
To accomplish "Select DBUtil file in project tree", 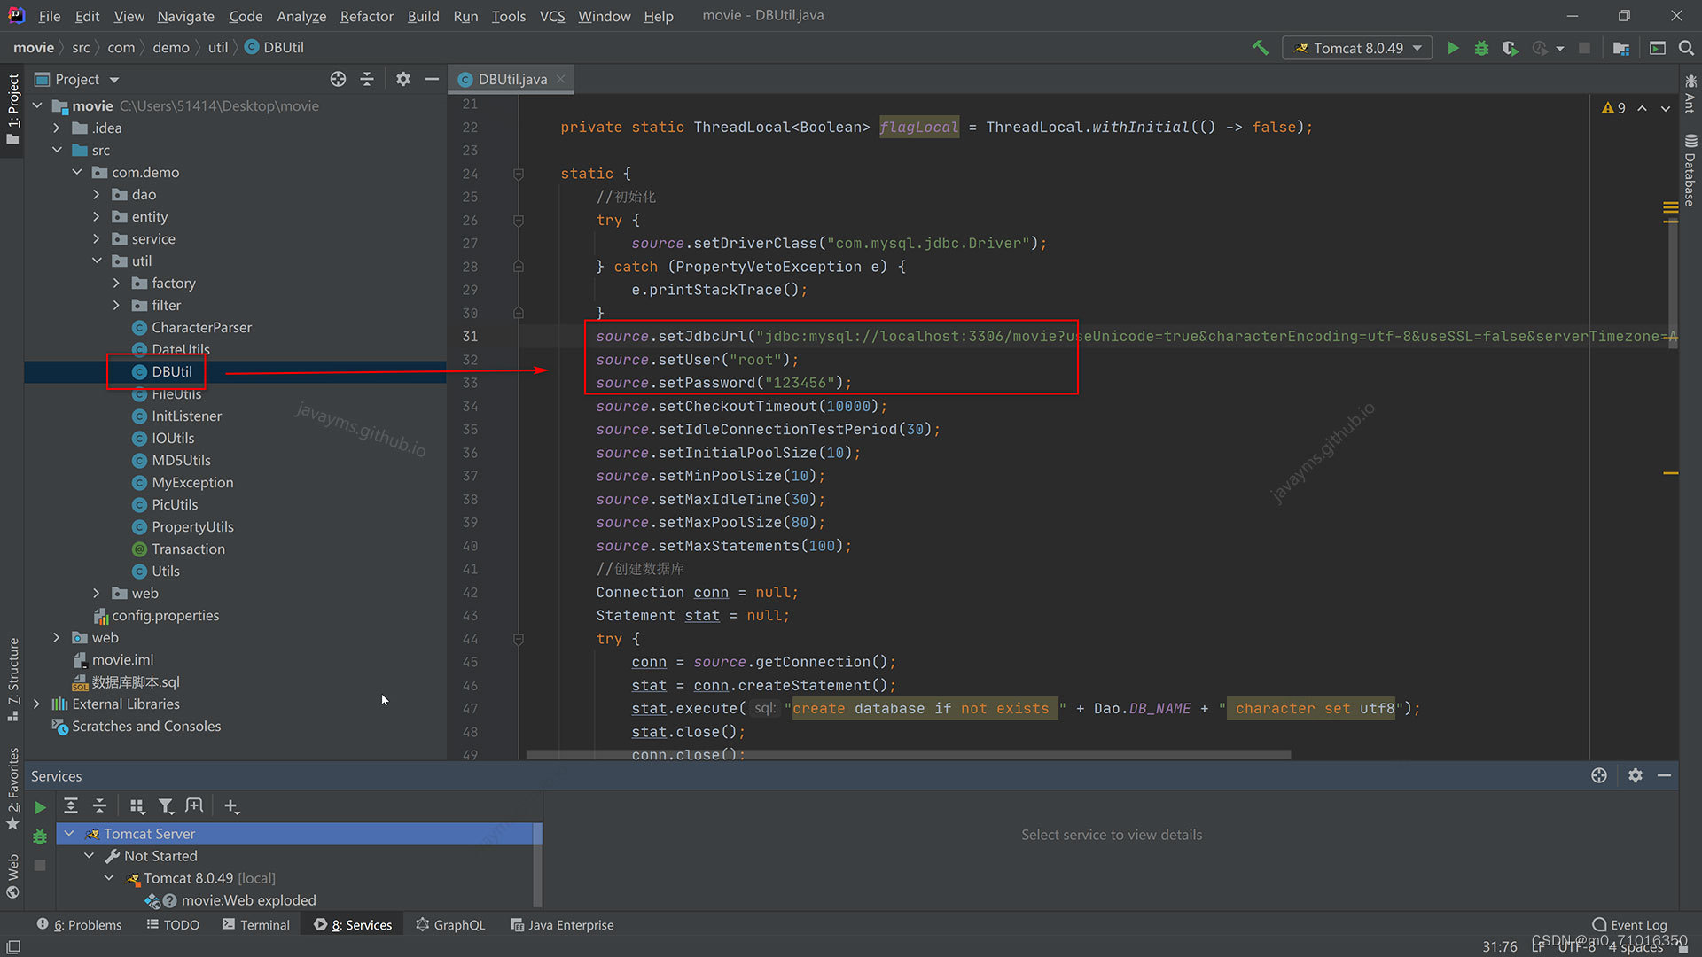I will [x=172, y=370].
